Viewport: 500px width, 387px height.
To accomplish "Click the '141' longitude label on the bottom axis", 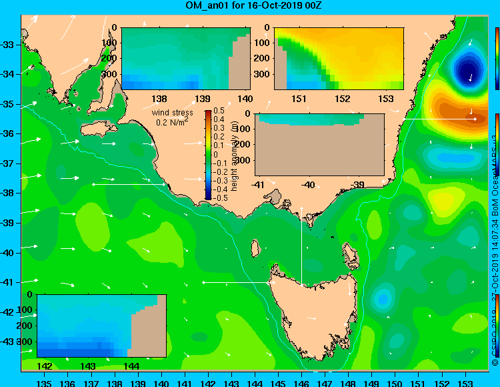I will pos(185,383).
